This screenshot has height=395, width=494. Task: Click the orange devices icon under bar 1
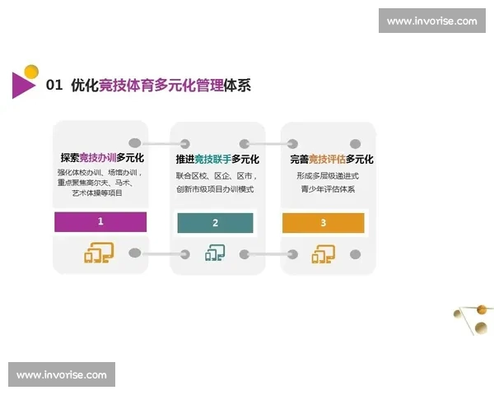click(99, 253)
